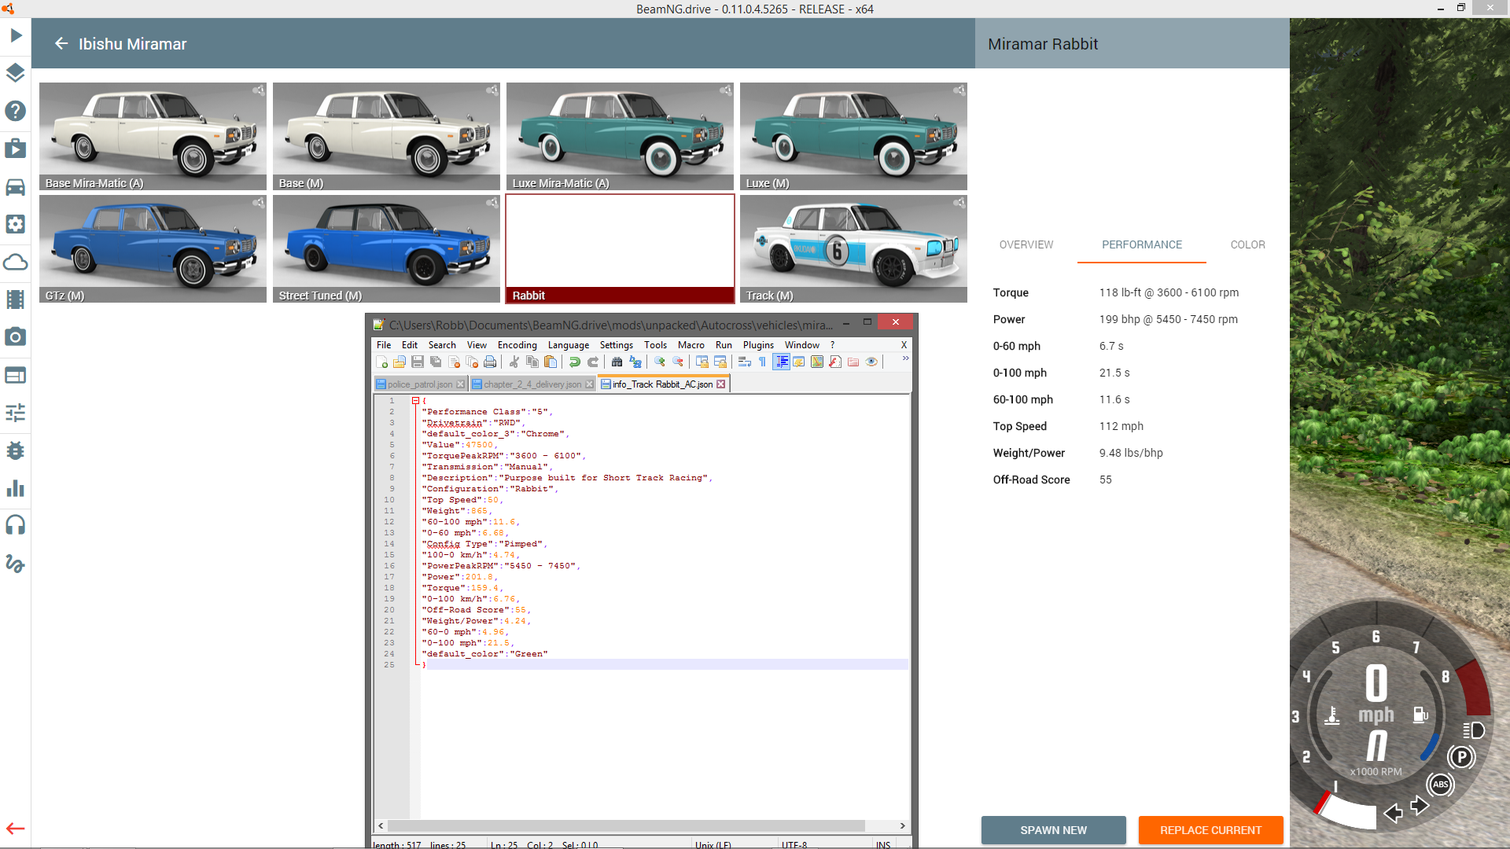Toggle Synchronize Horizontal Scrolling icon
Image resolution: width=1510 pixels, height=849 pixels.
(x=720, y=362)
